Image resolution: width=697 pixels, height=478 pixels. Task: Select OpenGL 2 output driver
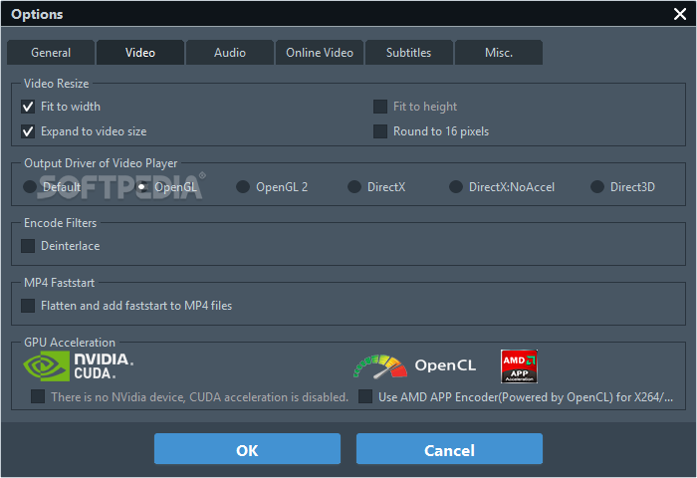coord(243,186)
